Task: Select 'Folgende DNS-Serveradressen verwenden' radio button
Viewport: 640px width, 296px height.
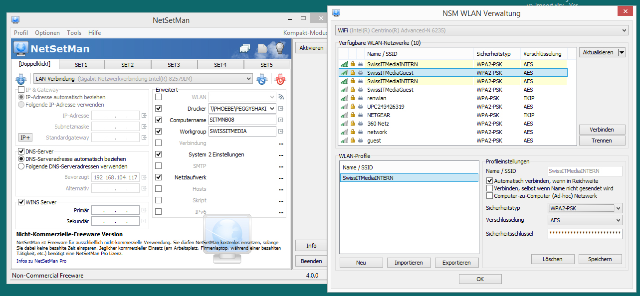Action: [21, 166]
